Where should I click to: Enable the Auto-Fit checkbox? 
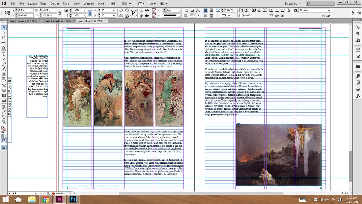(x=241, y=15)
